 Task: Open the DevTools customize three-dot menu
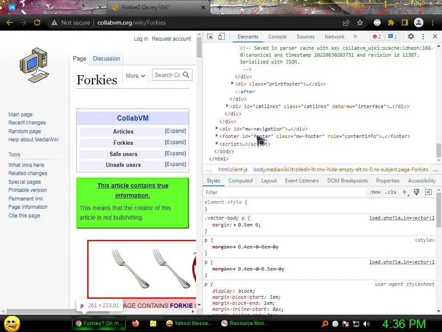(423, 36)
